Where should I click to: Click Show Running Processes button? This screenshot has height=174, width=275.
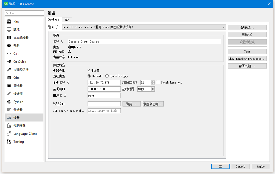(247, 59)
